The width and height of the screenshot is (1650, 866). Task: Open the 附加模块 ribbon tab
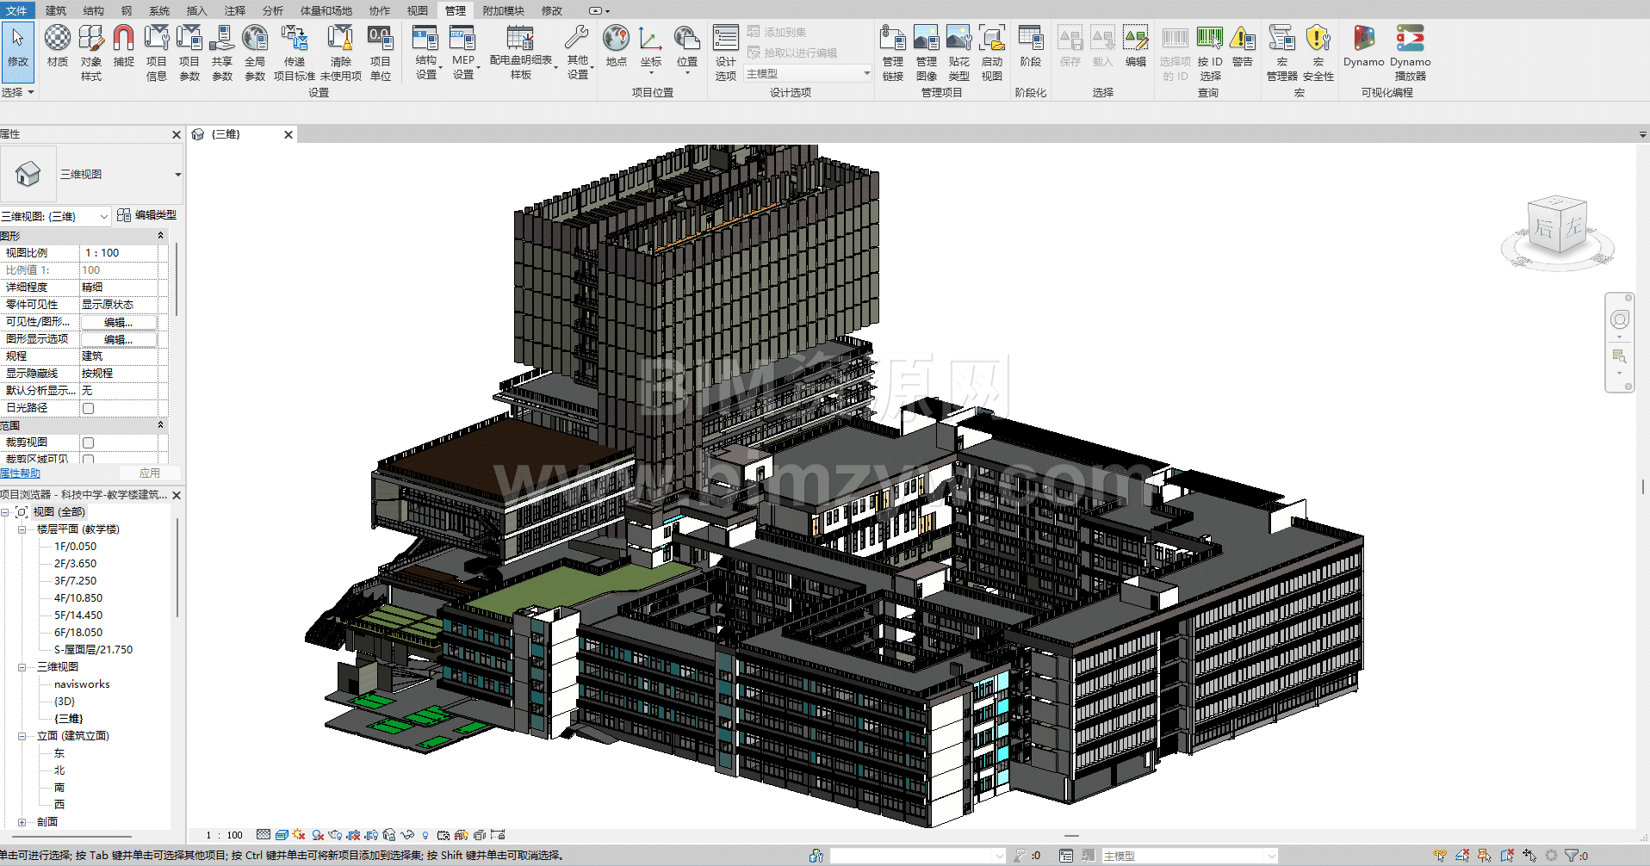pos(503,10)
